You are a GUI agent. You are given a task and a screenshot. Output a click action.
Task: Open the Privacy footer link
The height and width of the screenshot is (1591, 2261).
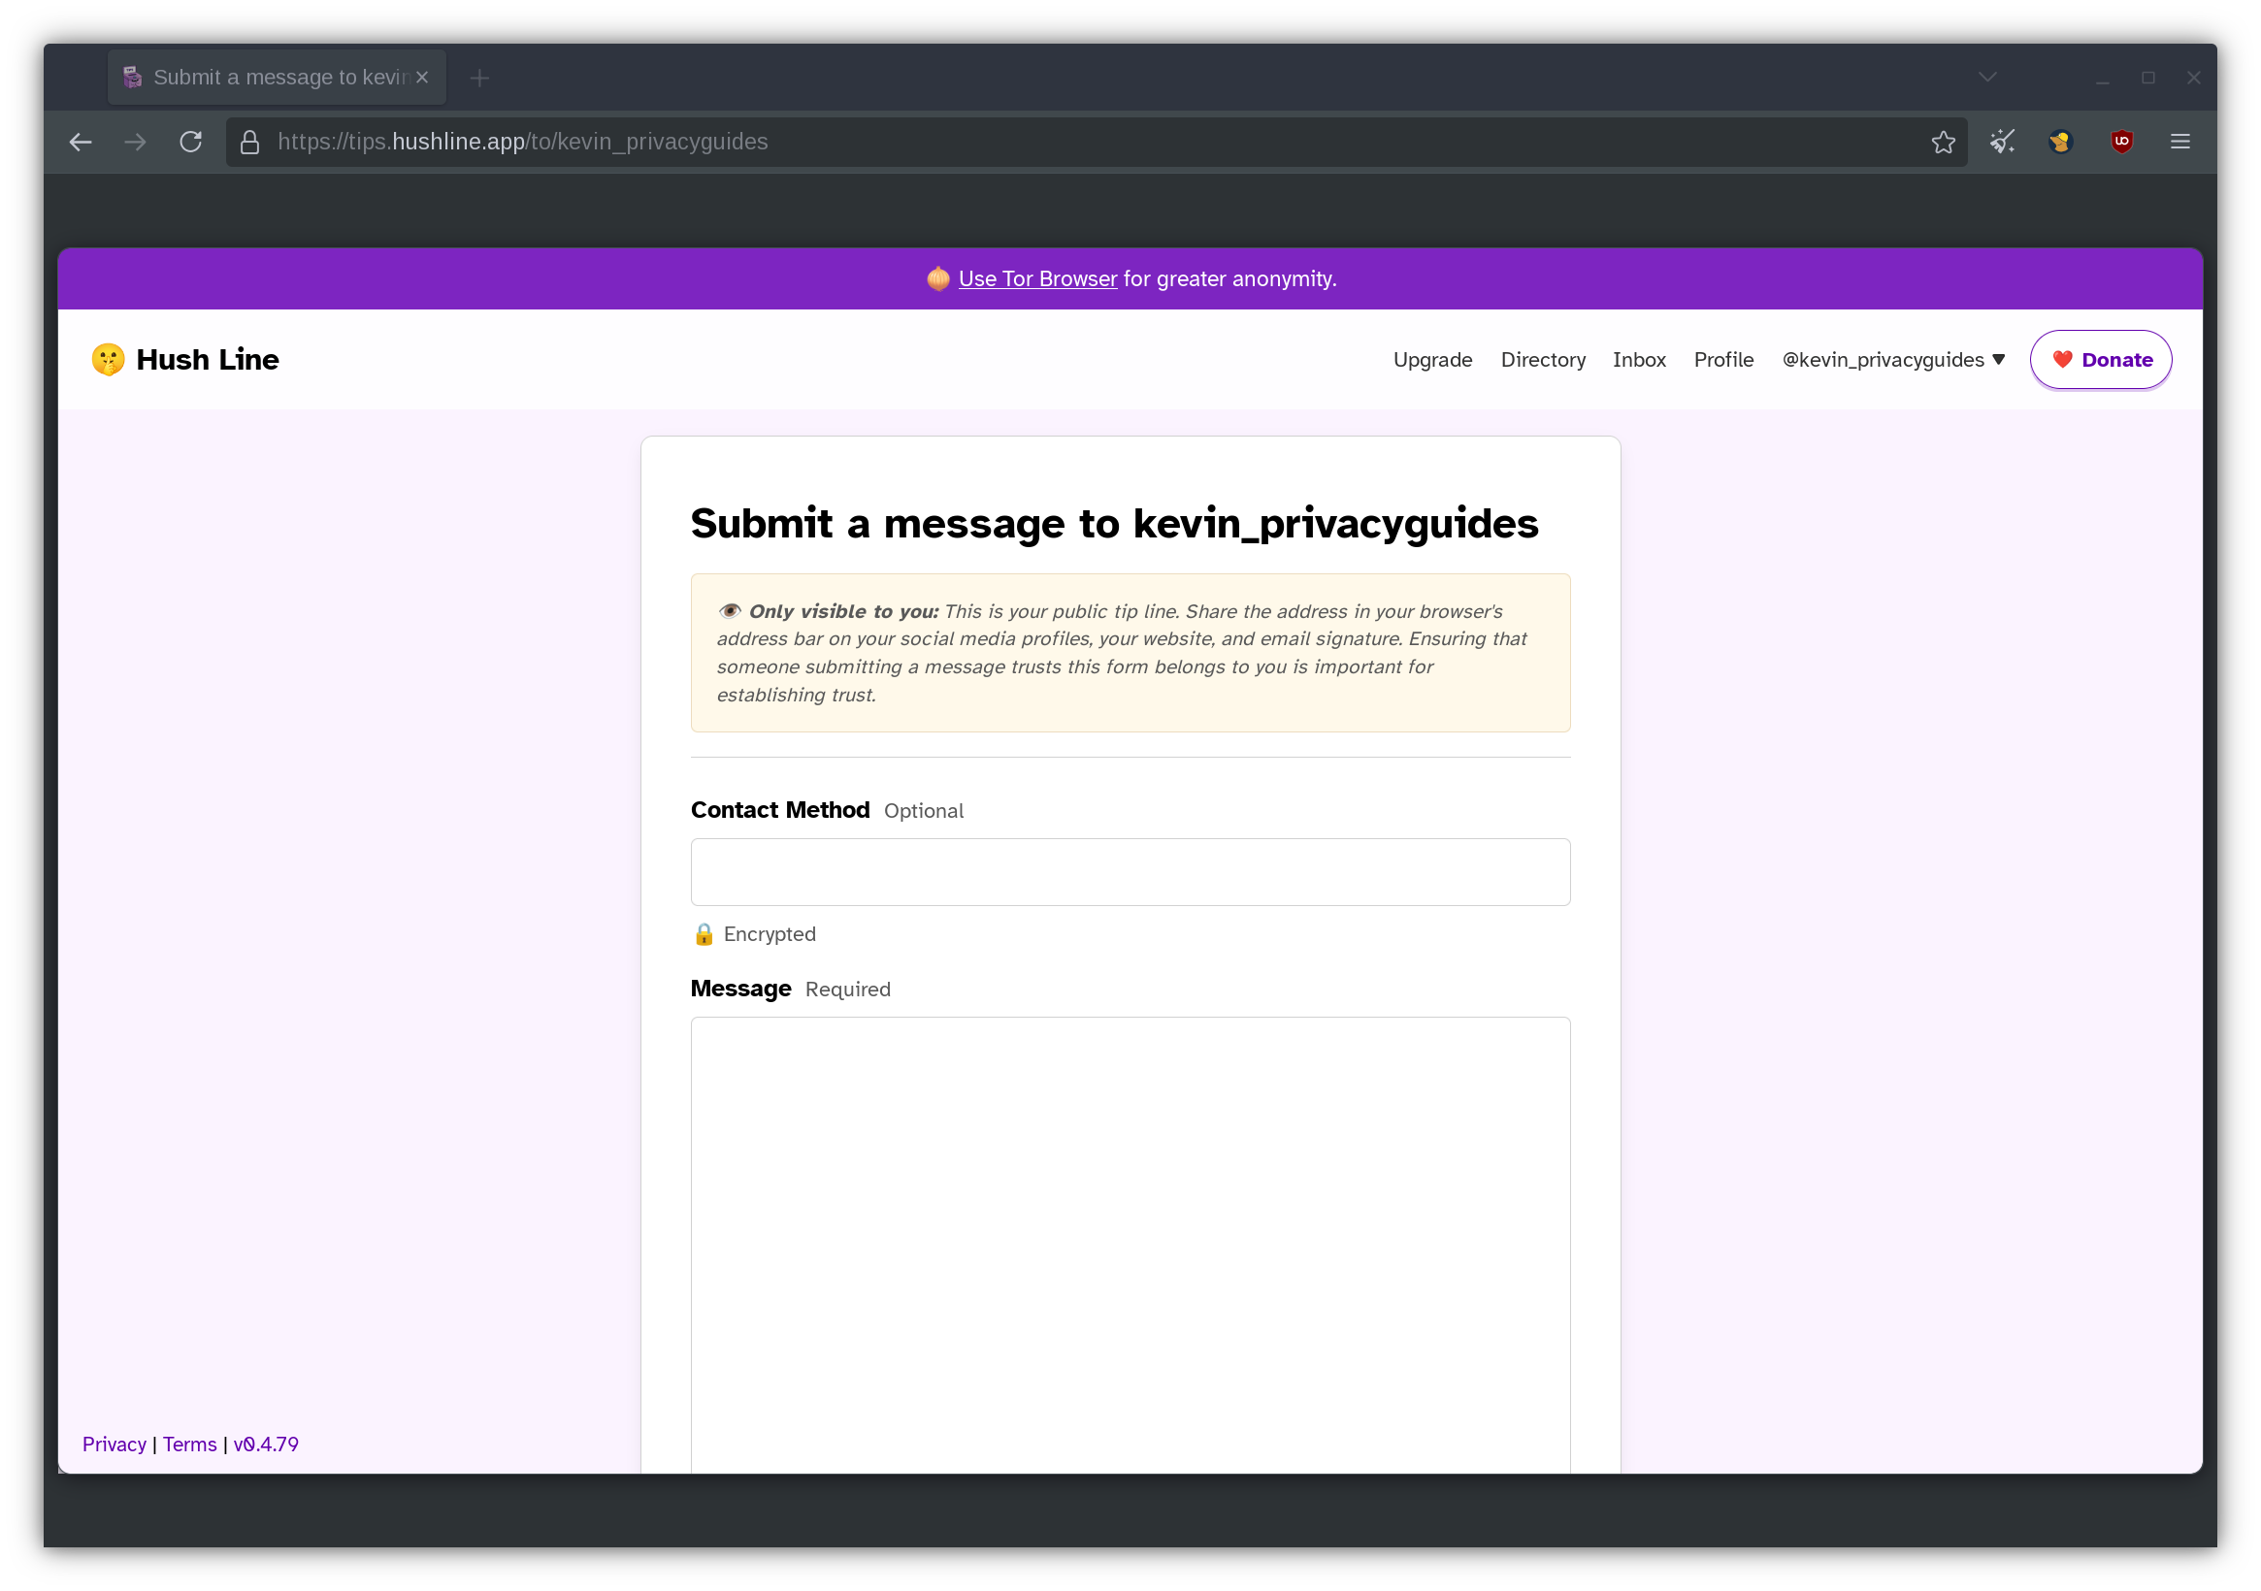point(115,1444)
